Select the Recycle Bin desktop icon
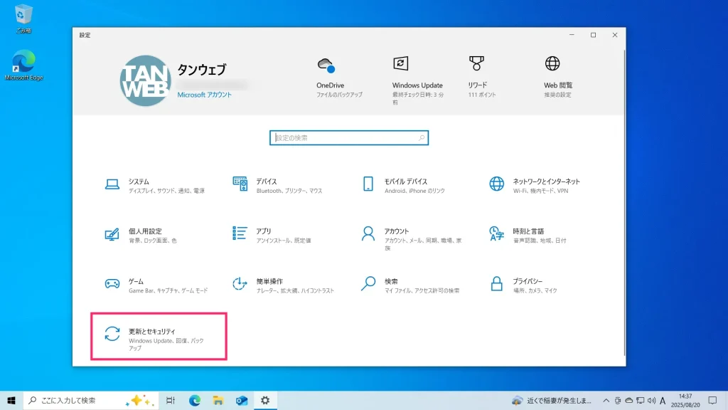Image resolution: width=728 pixels, height=410 pixels. click(23, 19)
